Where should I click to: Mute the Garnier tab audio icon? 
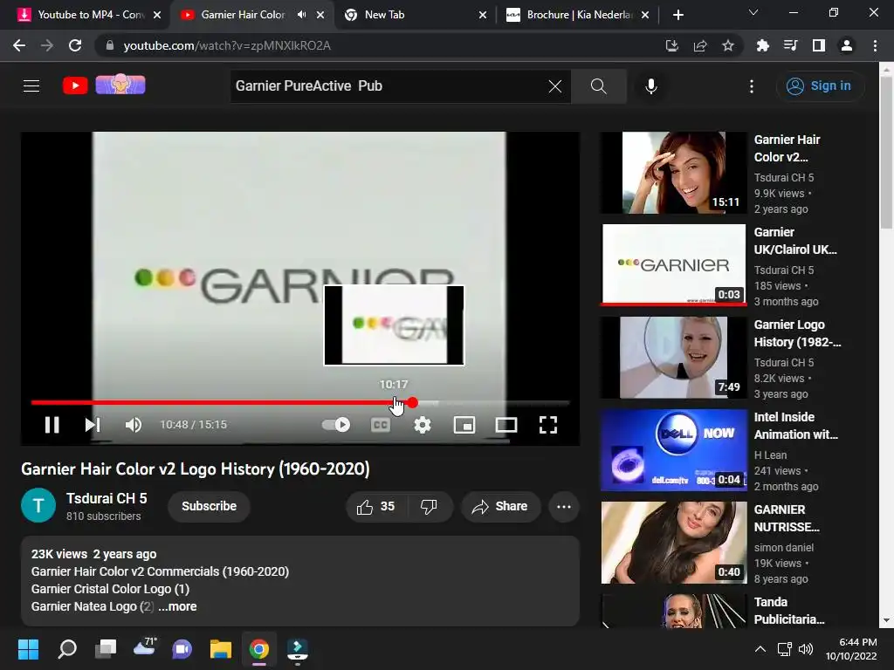point(301,15)
